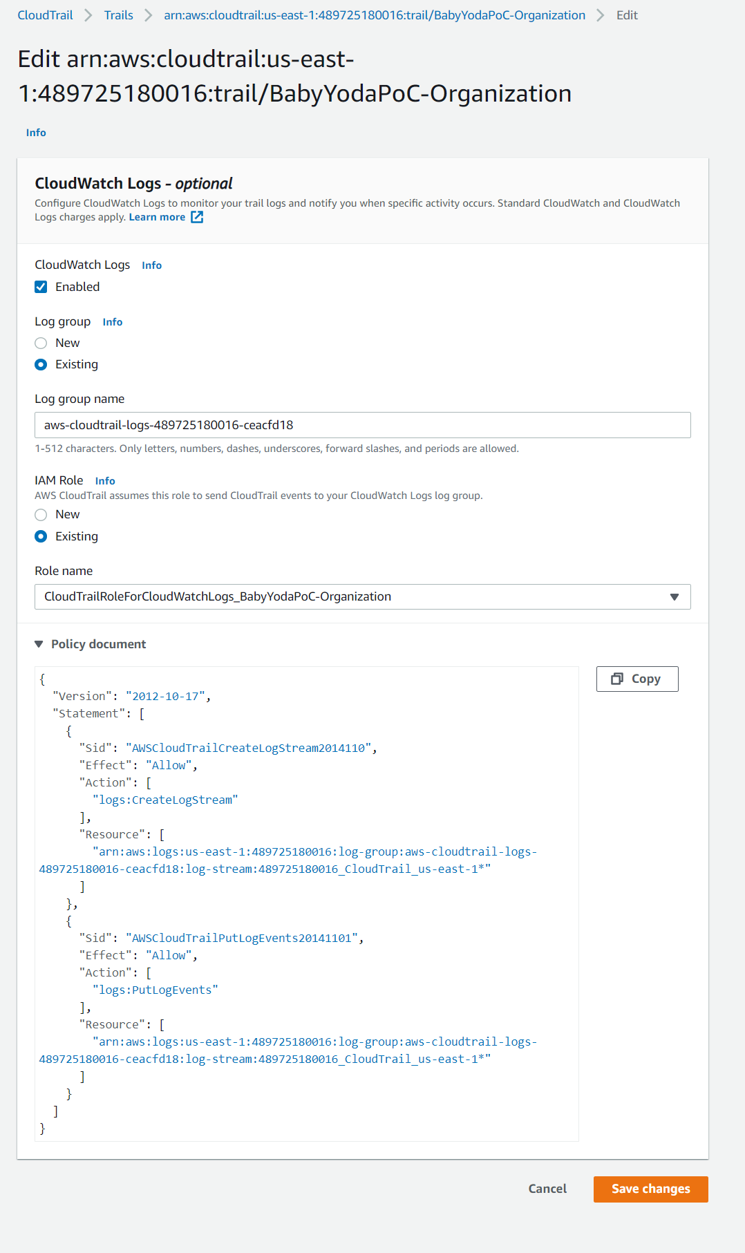The image size is (745, 1253).
Task: Click the Copy policy document button
Action: 637,679
